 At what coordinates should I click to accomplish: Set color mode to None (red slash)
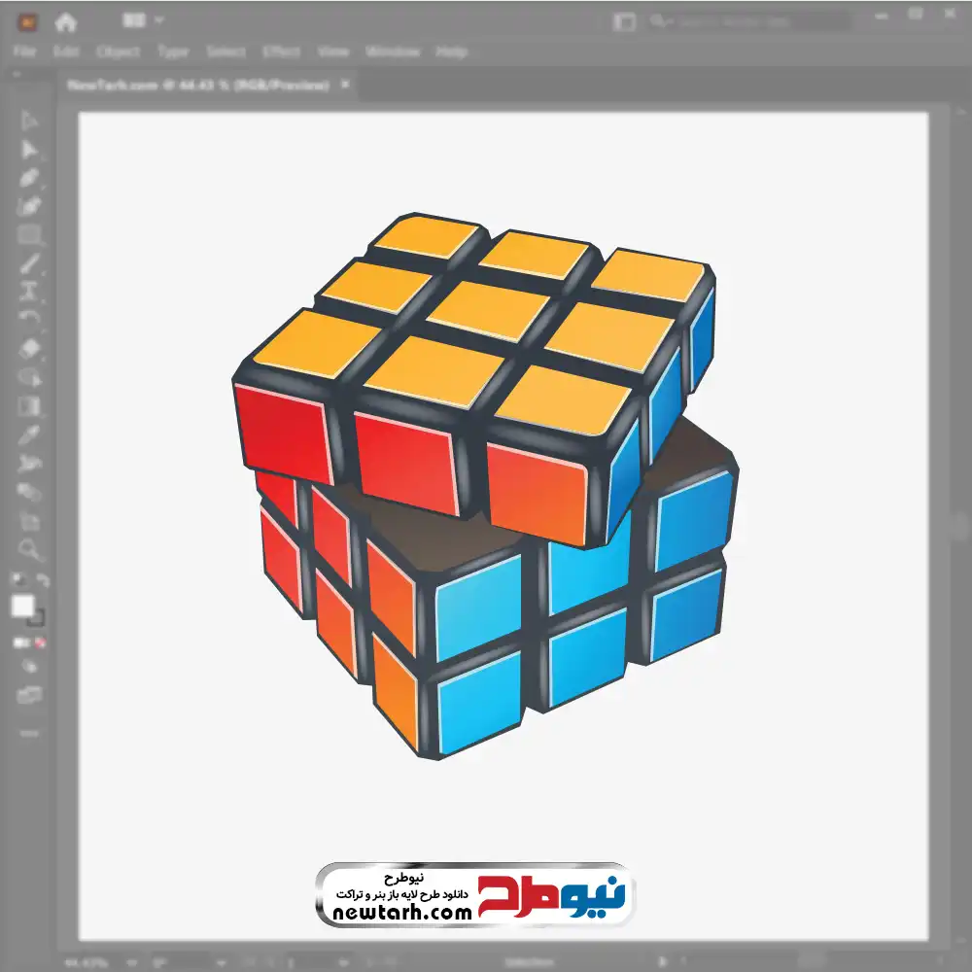40,643
